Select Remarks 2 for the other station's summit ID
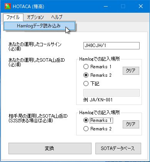This screenshot has width=150, height=162. coord(97,129)
